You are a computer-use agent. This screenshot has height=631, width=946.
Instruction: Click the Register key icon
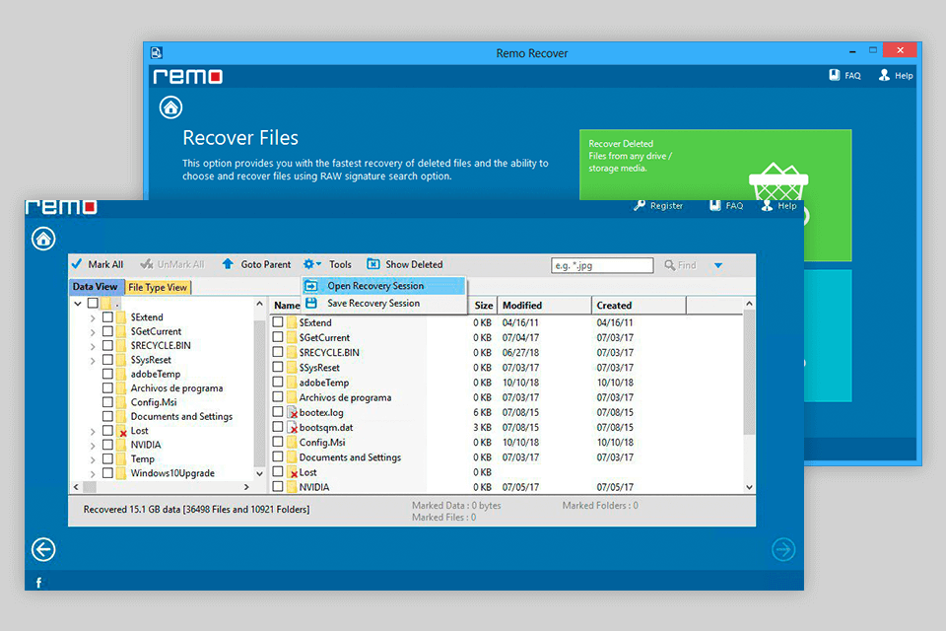(640, 206)
